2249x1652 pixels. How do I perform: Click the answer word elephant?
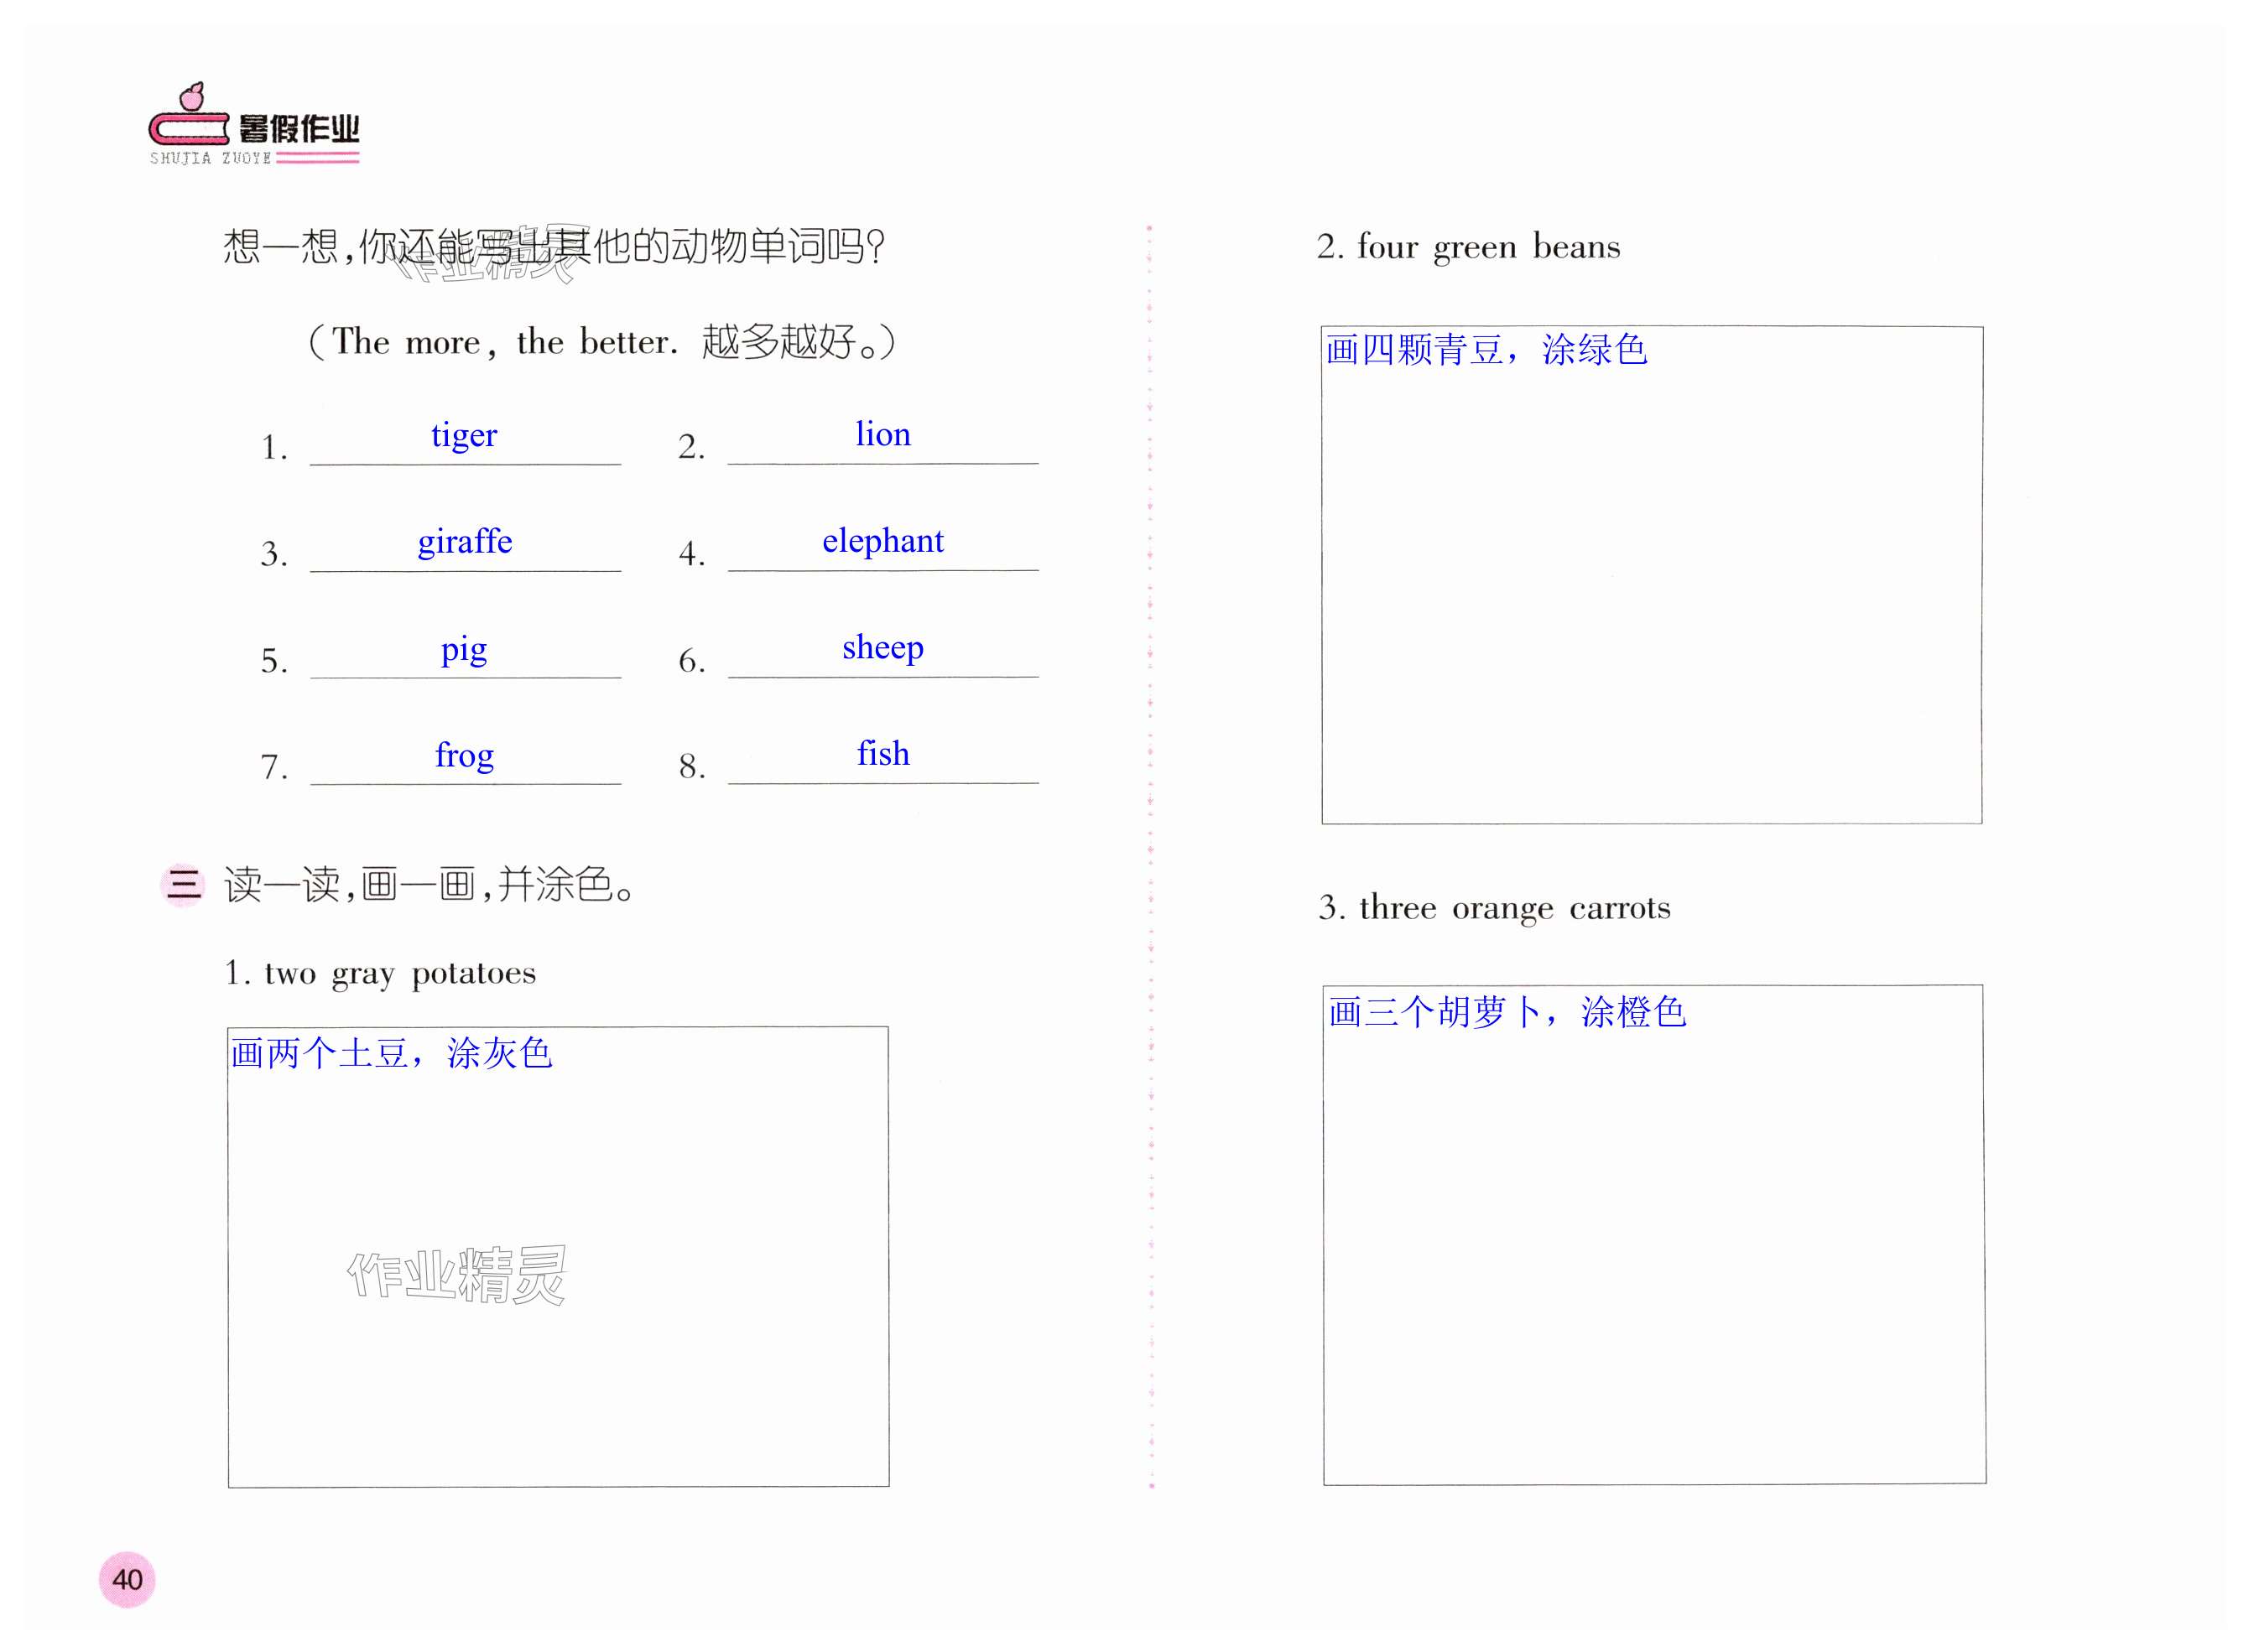[x=882, y=541]
